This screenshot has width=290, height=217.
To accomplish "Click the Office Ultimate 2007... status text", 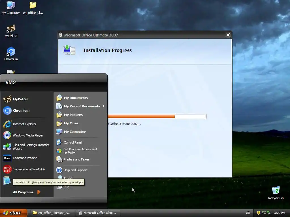I will [124, 124].
